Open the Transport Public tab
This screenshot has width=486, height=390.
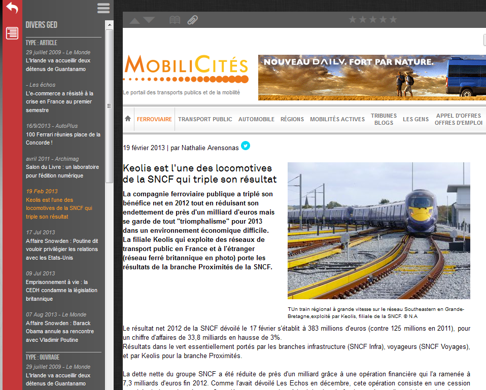205,119
